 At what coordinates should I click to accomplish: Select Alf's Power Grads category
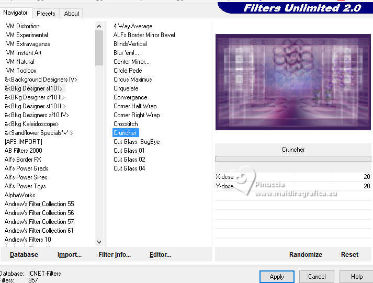pyautogui.click(x=26, y=168)
